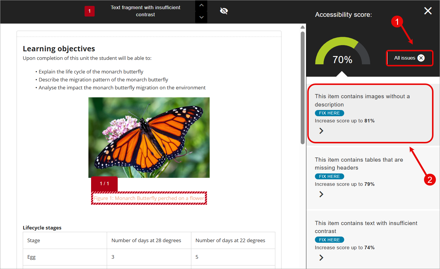Click 'Increase score up to 81%' text
This screenshot has width=440, height=269.
(x=344, y=121)
